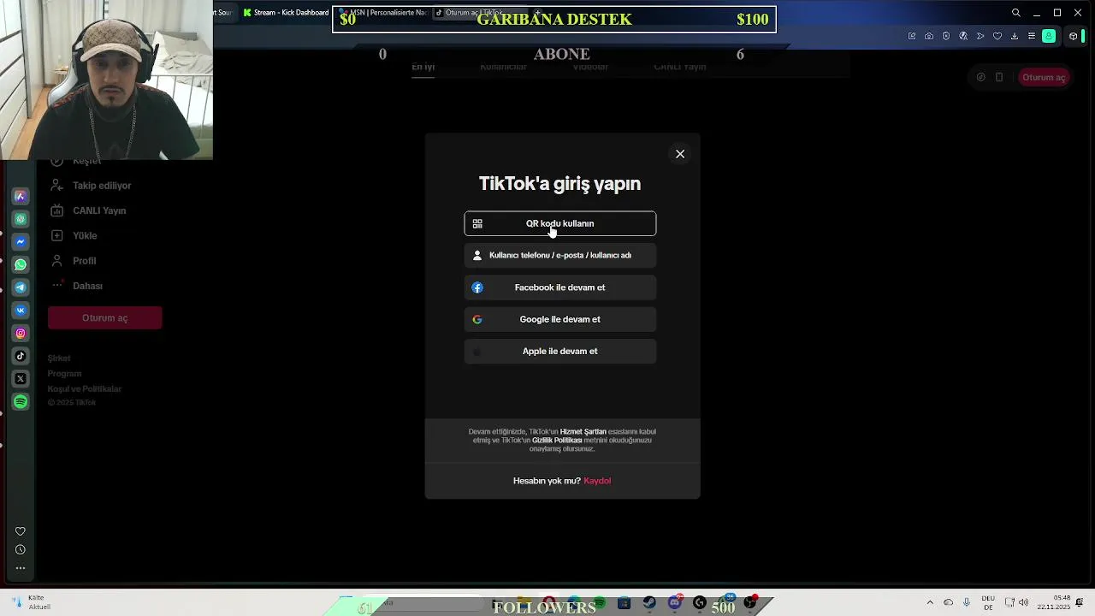Open weather widget Kälte Aktuell
This screenshot has height=616, width=1095.
coord(31,603)
